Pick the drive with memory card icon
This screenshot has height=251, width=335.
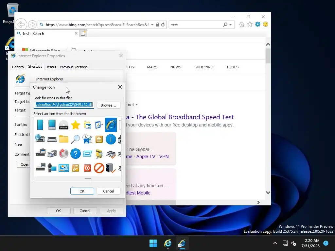click(41, 153)
